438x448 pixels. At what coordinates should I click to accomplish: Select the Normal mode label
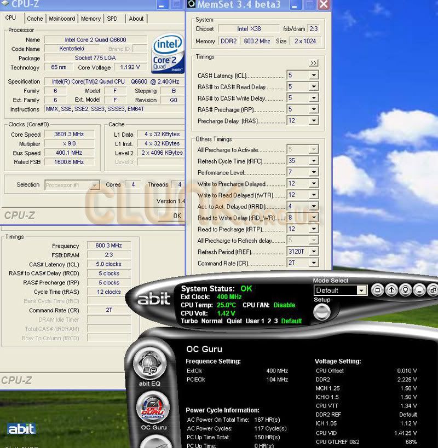(x=212, y=321)
